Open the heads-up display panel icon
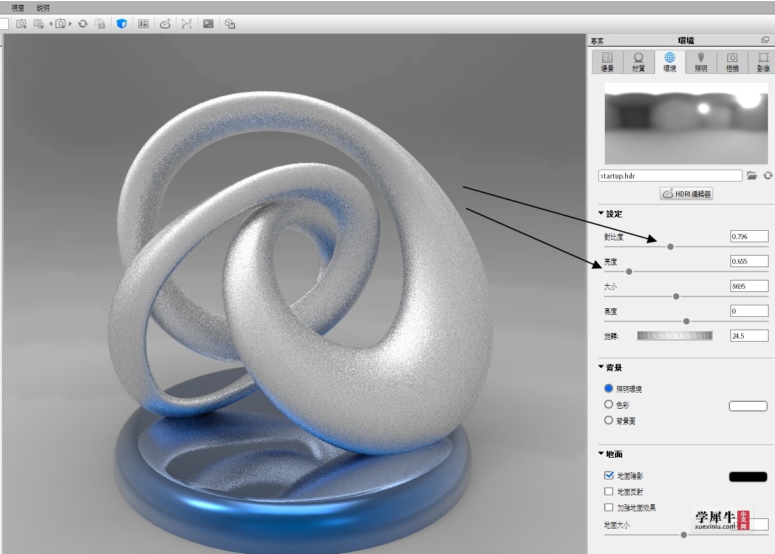775x554 pixels. [x=143, y=24]
